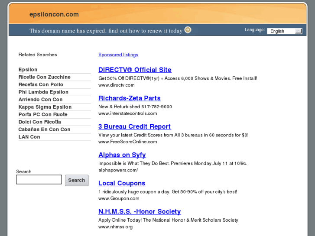Viewport: 315px width, 236px height.
Task: Choose Porta PC Con Ruote search
Action: (43, 114)
